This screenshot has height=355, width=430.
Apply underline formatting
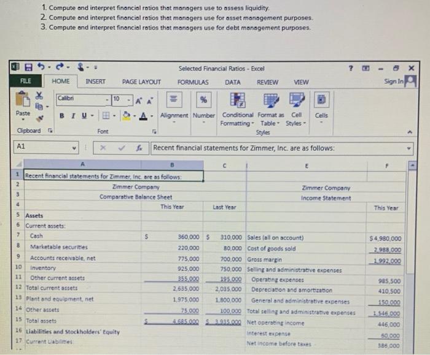tap(84, 116)
